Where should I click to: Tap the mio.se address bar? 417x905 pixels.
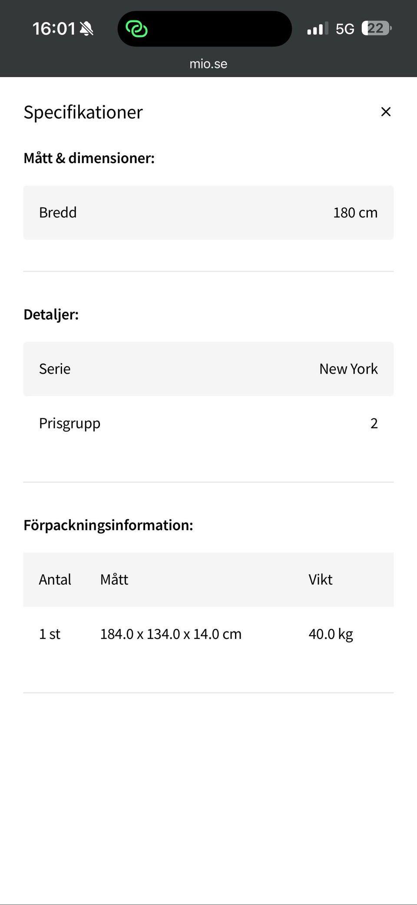click(x=208, y=64)
